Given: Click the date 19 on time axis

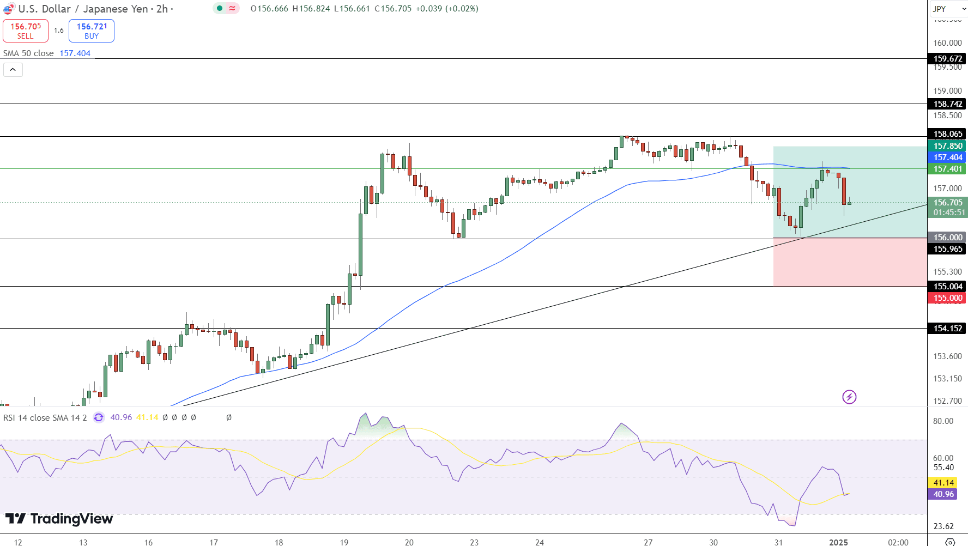Looking at the screenshot, I should coord(344,542).
